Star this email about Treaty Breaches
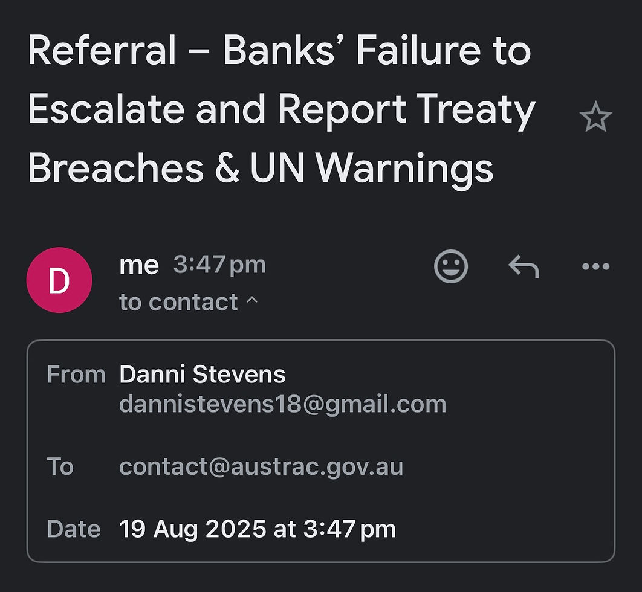The height and width of the screenshot is (592, 642). click(x=595, y=117)
